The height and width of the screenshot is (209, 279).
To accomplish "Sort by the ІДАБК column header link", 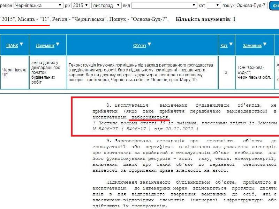I will tap(12, 45).
